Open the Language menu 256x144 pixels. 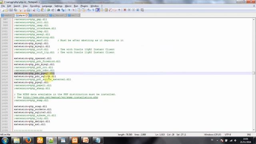pyautogui.click(x=47, y=6)
